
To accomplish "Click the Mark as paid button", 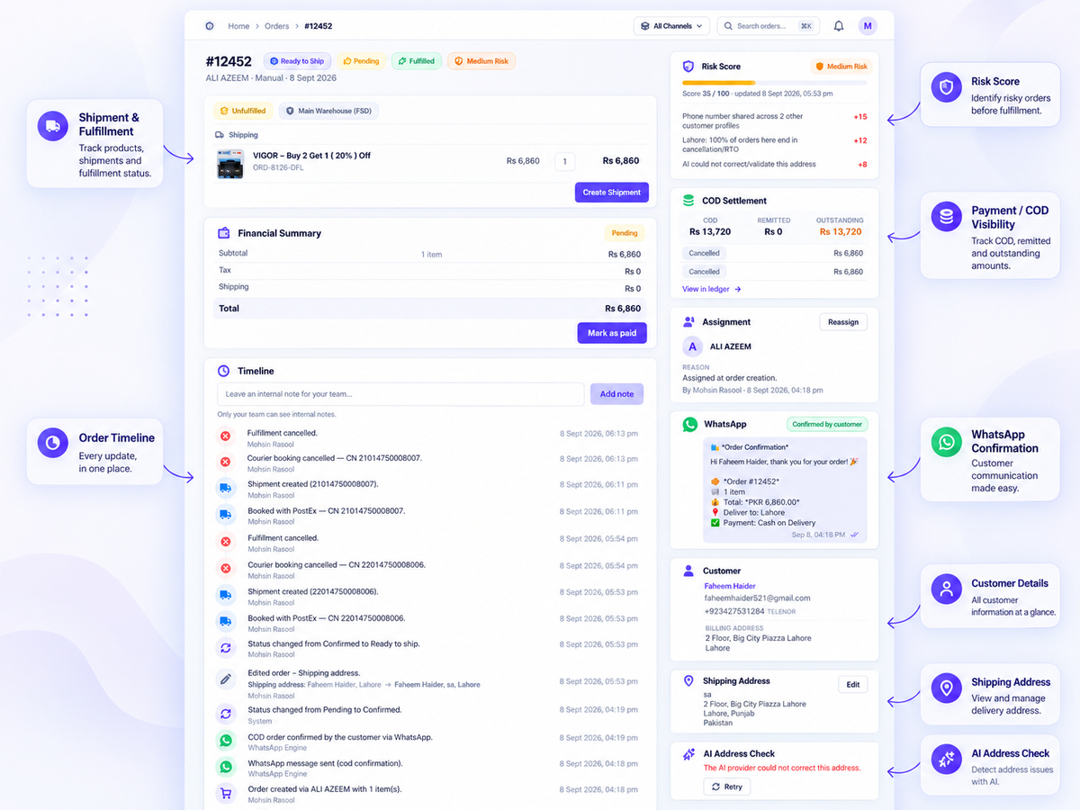I will (x=612, y=333).
